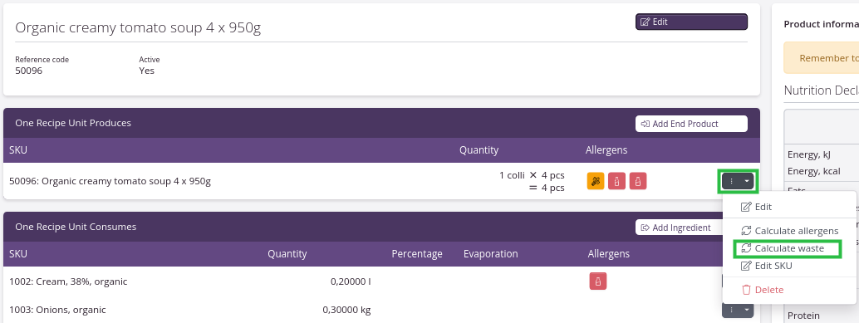Open actions dropdown for Onions, organic row
The width and height of the screenshot is (859, 323).
click(x=738, y=310)
